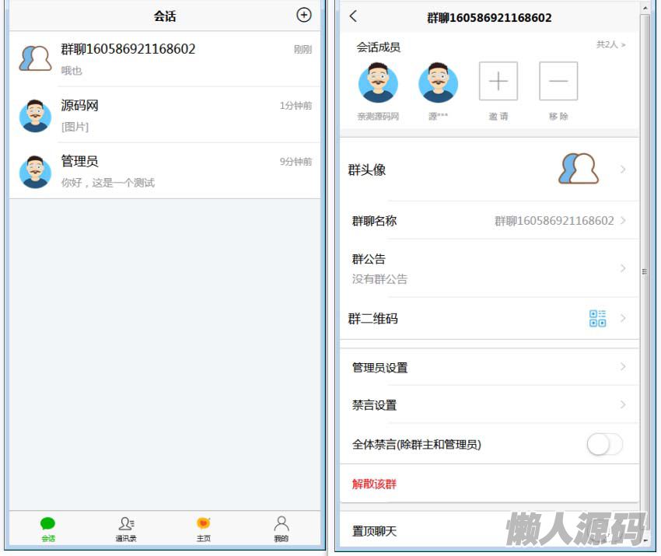Switch to the 会话 tab
Image resolution: width=661 pixels, height=556 pixels.
[x=48, y=530]
